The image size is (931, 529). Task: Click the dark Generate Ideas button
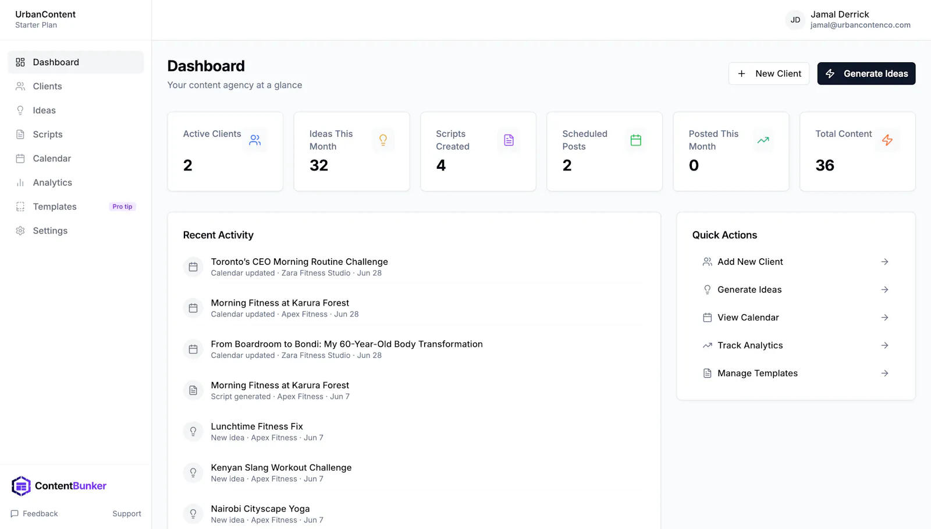(x=866, y=73)
